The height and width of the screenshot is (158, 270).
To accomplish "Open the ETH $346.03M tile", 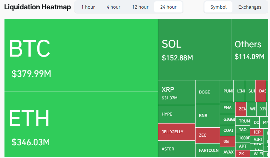I will click(81, 124).
